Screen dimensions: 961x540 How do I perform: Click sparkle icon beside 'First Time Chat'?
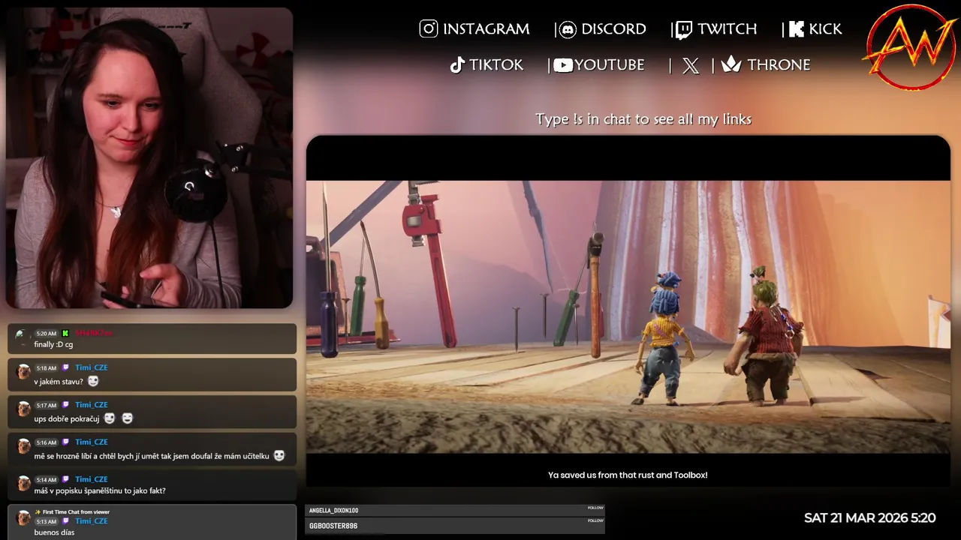pos(38,512)
